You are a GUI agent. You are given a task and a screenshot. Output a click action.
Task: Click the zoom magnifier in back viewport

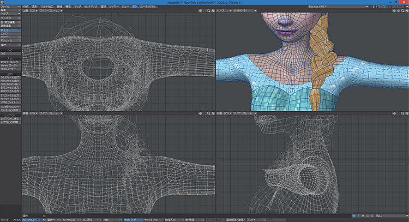209,113
